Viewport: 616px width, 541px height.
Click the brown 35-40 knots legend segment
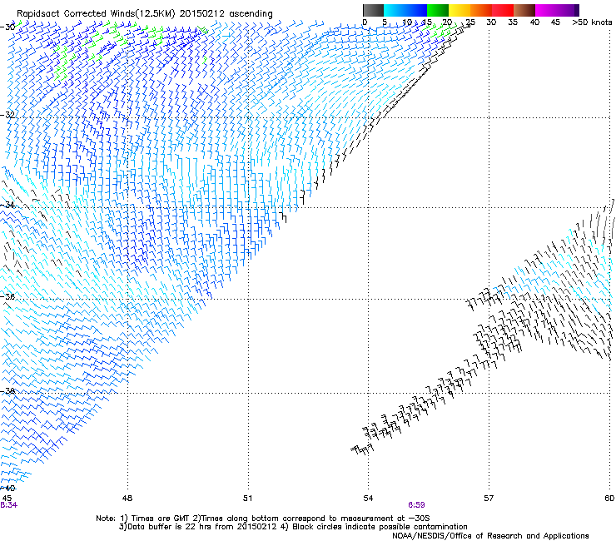(524, 10)
